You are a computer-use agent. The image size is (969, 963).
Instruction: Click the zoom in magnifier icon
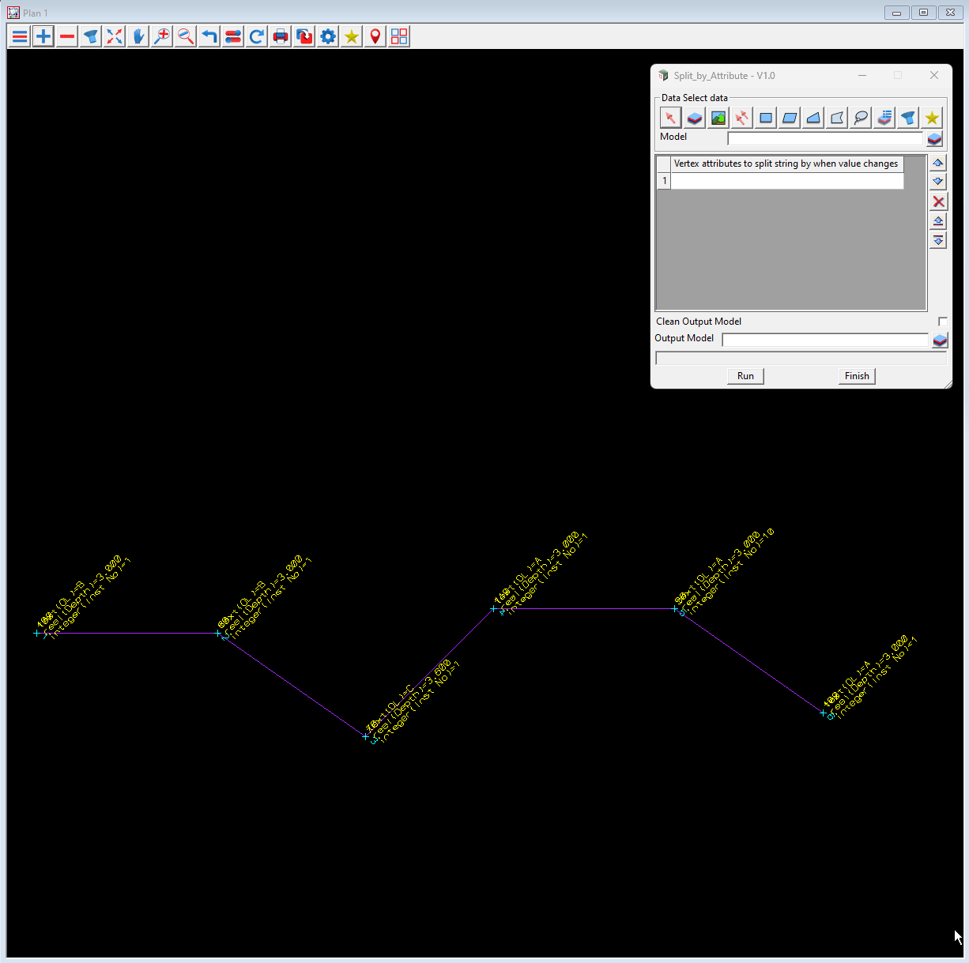(x=162, y=36)
